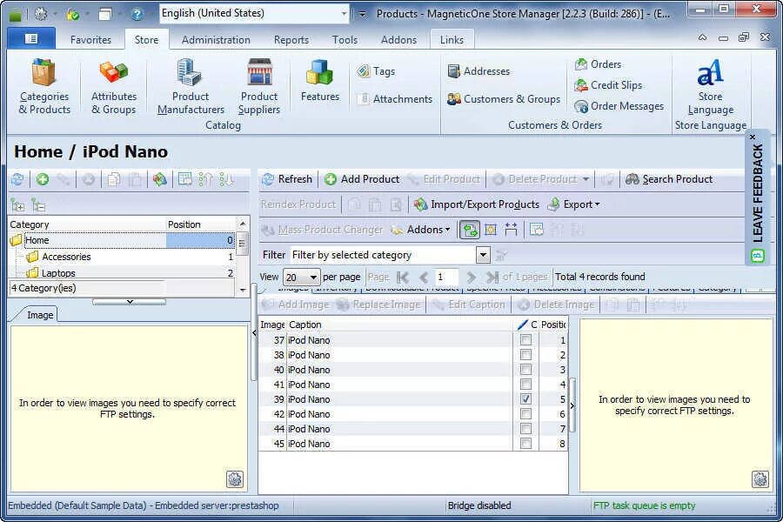783x522 pixels.
Task: Open Order Messages
Action: point(619,106)
